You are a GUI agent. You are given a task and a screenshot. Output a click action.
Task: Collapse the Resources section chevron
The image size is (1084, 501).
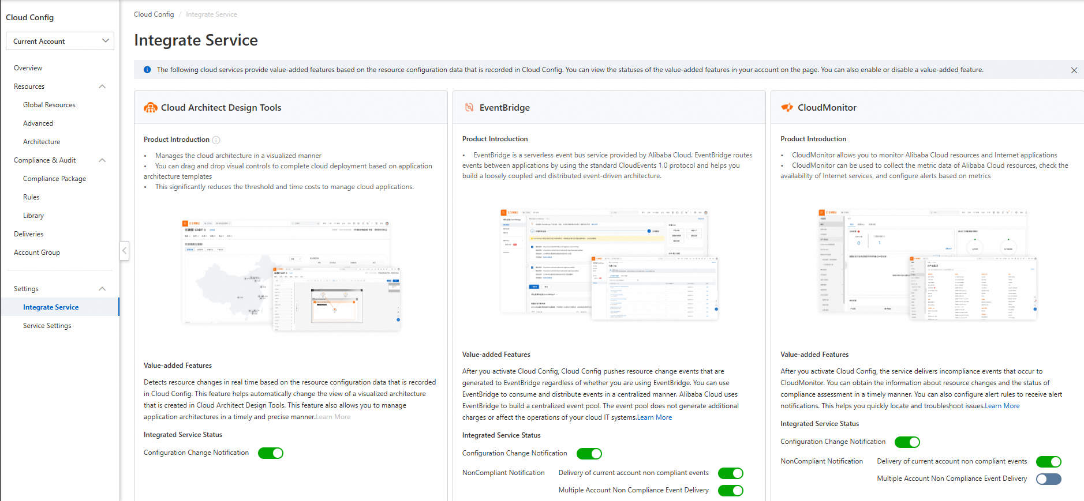click(x=102, y=86)
